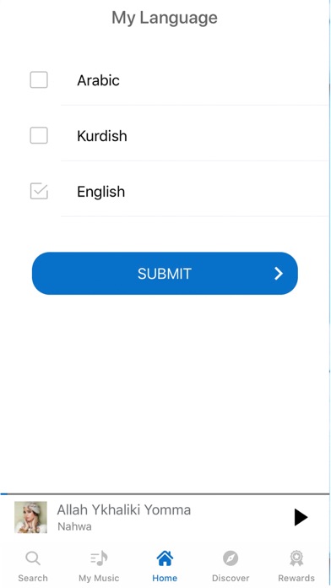Select the Arabic language label
This screenshot has height=588, width=331.
pyautogui.click(x=98, y=80)
